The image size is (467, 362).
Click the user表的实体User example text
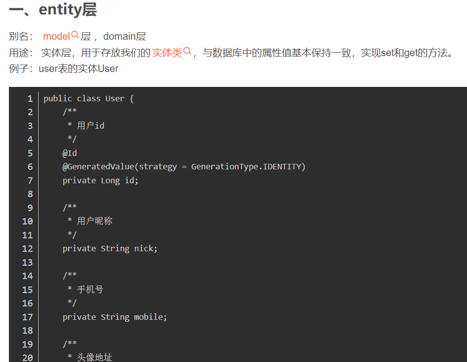[x=78, y=69]
